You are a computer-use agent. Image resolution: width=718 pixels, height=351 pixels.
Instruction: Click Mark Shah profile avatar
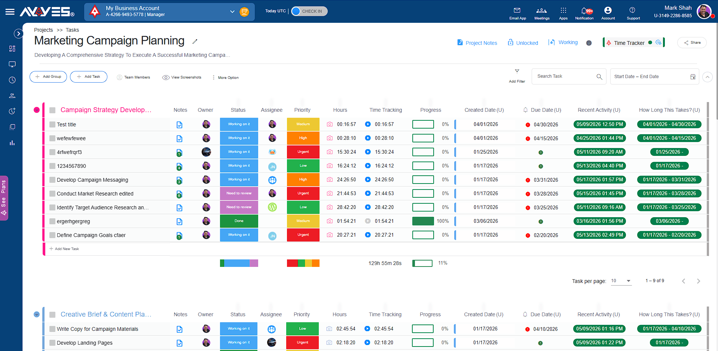[704, 12]
